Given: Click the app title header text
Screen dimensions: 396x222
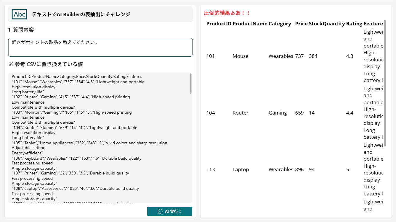Looking at the screenshot, I should click(x=81, y=14).
